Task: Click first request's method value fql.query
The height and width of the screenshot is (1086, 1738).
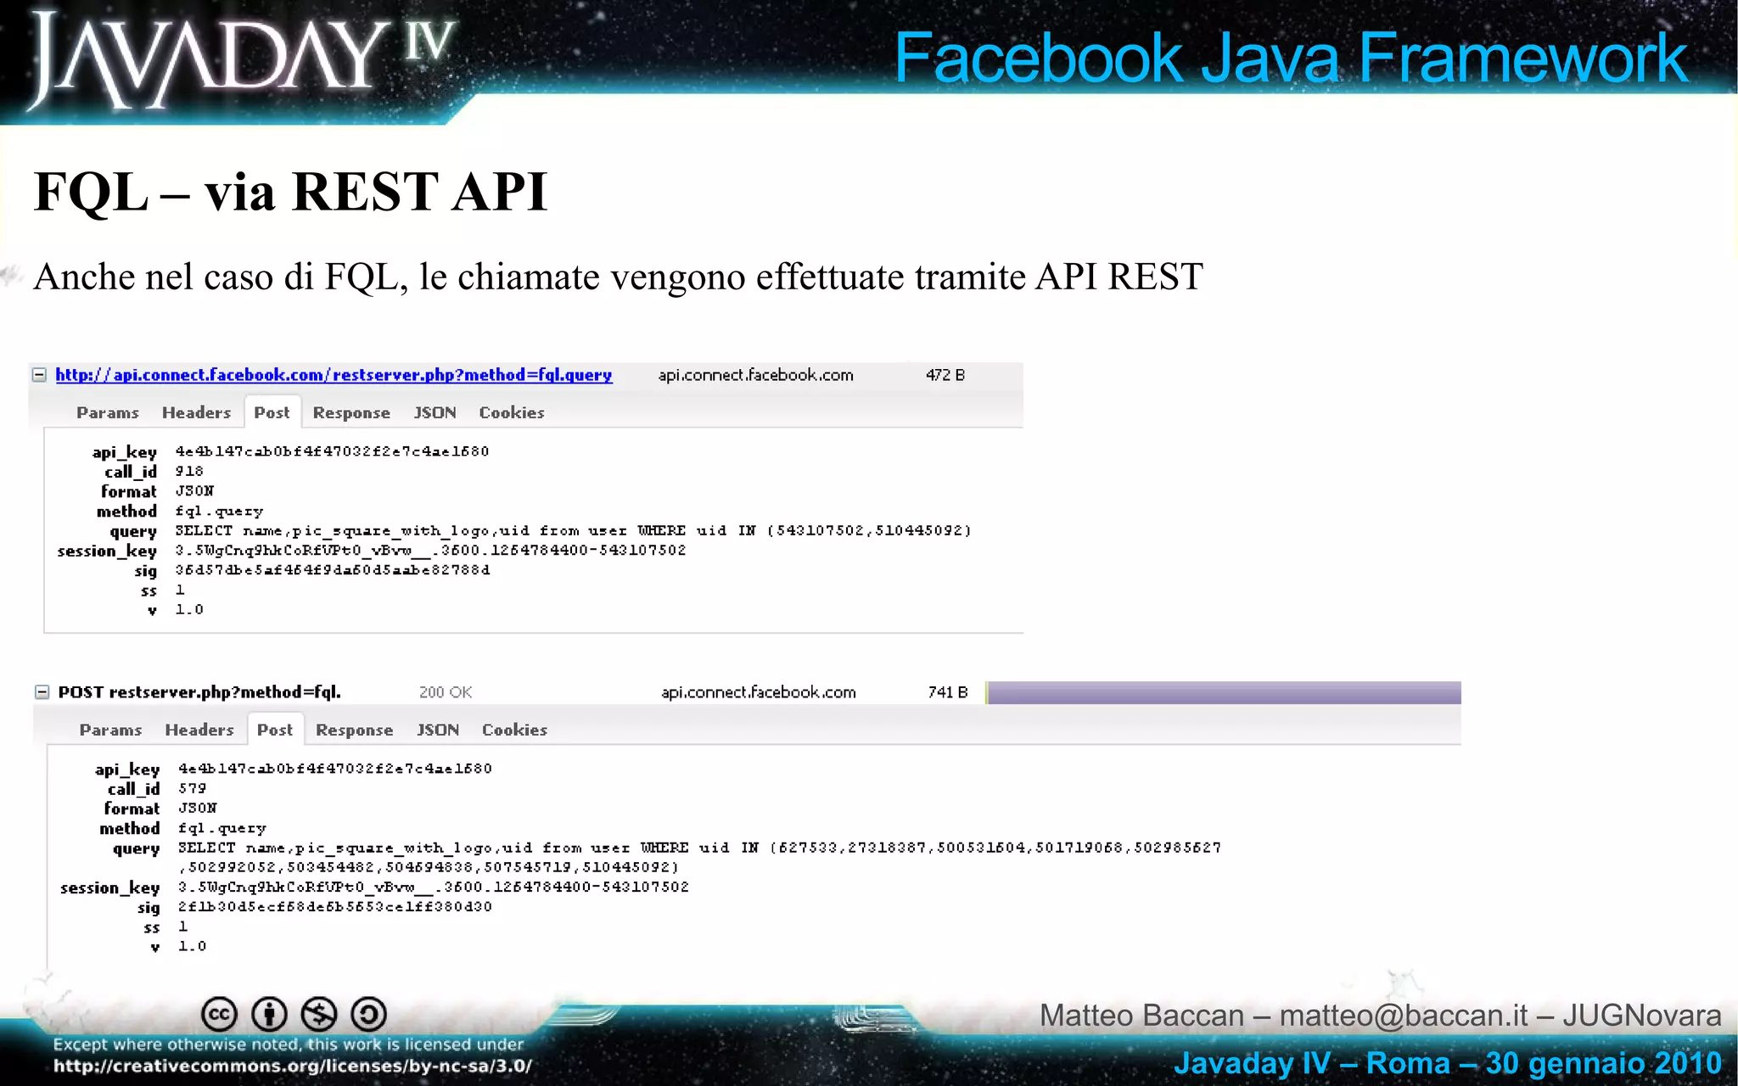Action: click(x=219, y=512)
